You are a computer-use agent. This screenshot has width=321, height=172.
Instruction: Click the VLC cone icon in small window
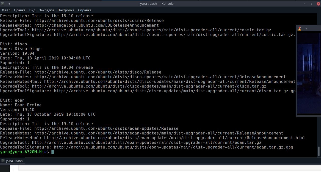tap(300, 29)
